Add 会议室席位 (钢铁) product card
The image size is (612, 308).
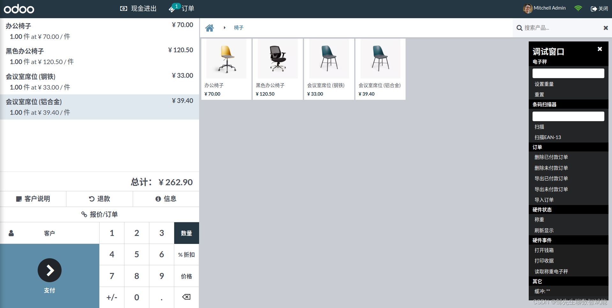pos(329,69)
